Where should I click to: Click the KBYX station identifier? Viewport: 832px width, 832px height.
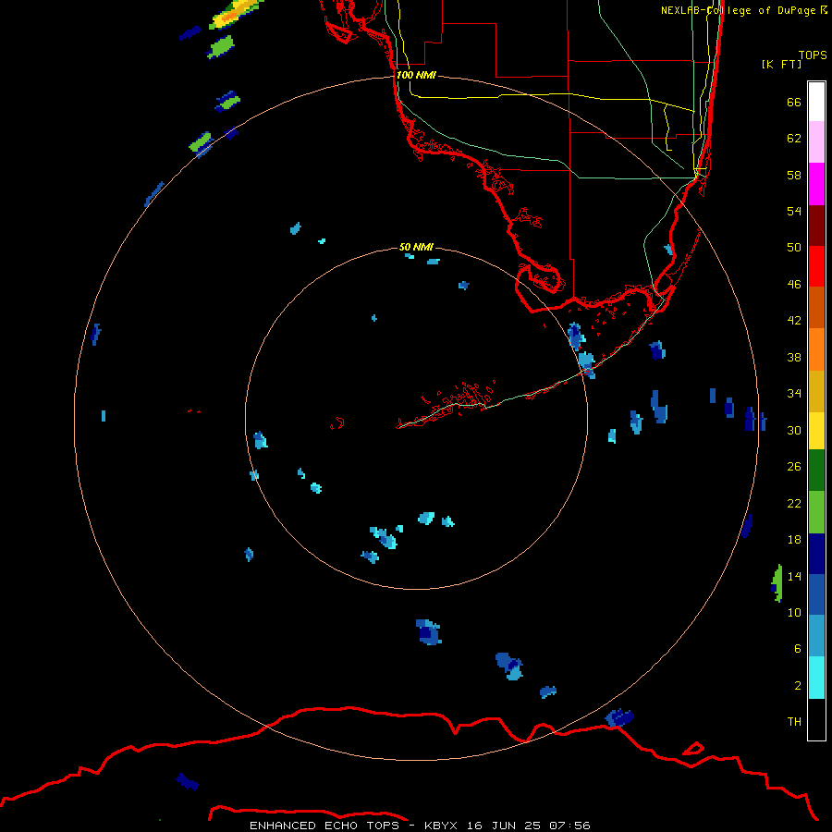click(x=441, y=826)
